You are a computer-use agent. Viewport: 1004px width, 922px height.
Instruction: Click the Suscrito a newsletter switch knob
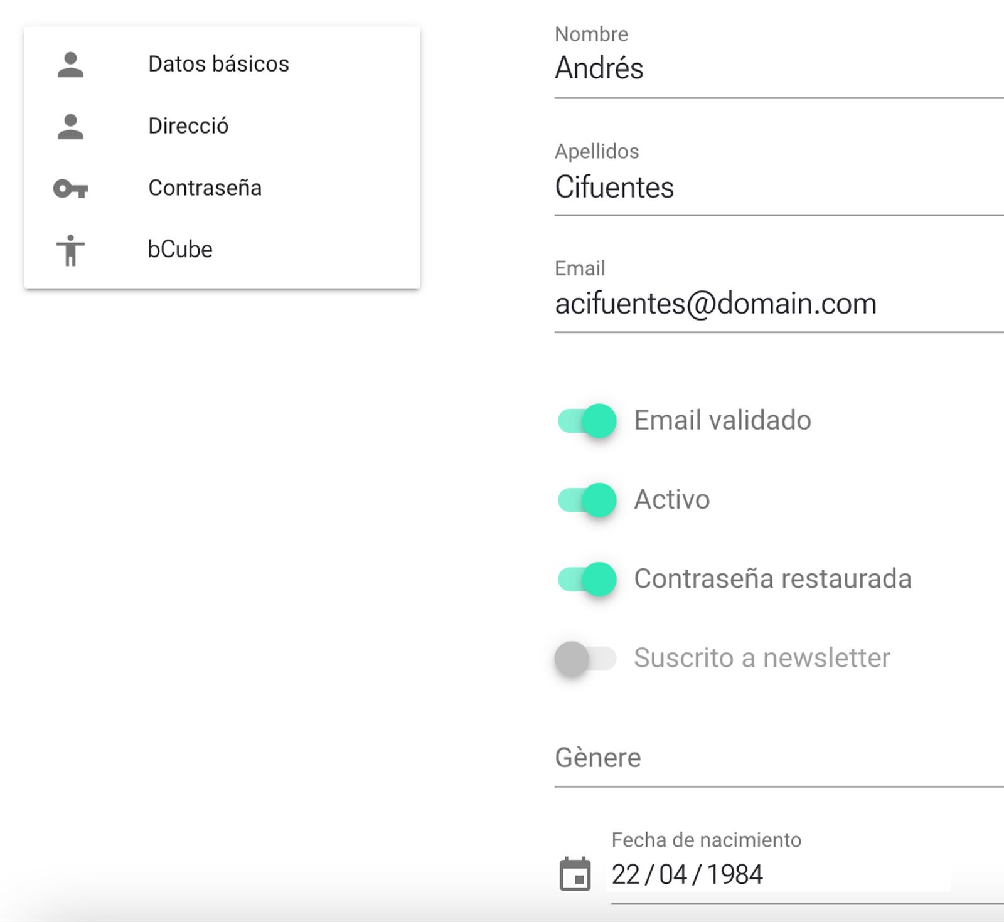click(x=572, y=659)
